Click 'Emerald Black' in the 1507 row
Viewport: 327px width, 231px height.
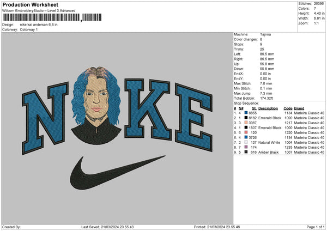(x=270, y=128)
